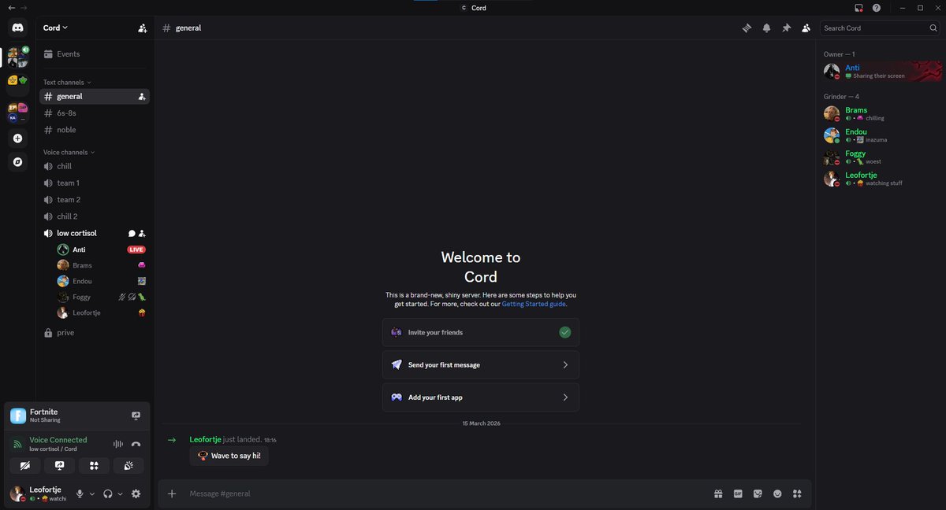
Task: Open notification settings bell icon
Action: tap(766, 28)
